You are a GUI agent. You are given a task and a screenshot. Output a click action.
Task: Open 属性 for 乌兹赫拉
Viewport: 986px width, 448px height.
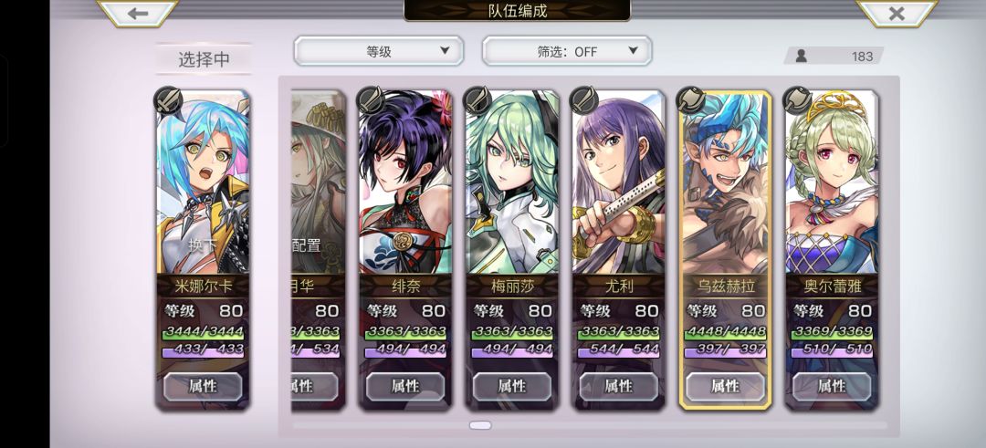(x=725, y=387)
